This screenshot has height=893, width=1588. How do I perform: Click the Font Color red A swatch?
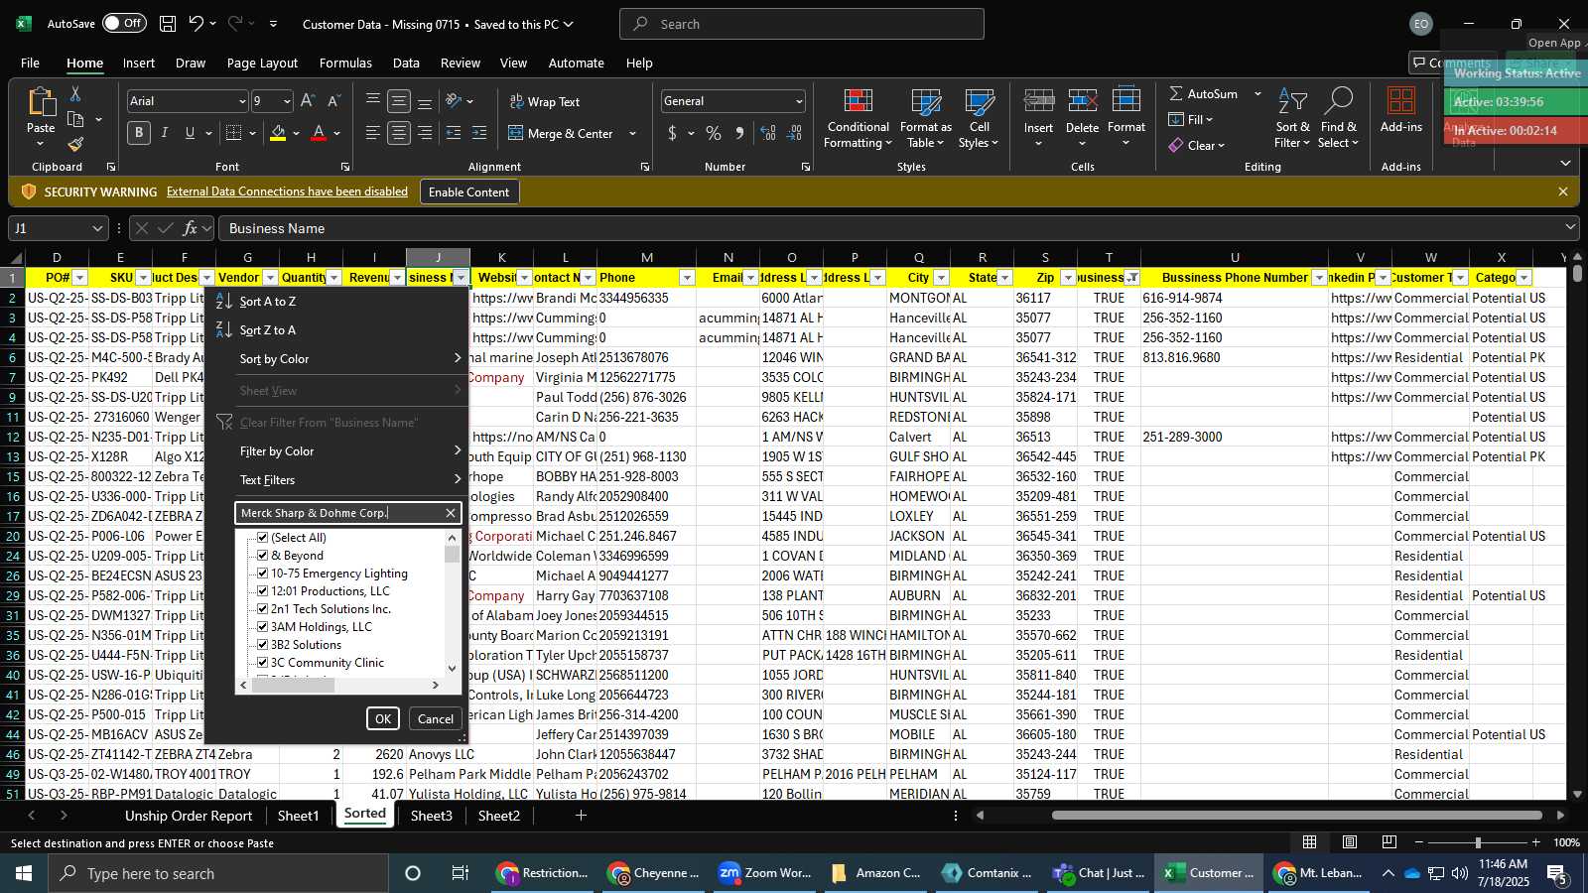(319, 133)
